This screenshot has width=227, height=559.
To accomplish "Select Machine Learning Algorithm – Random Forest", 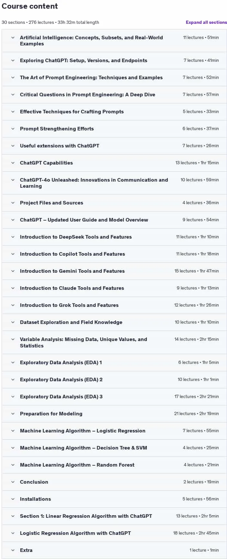I will [x=77, y=465].
